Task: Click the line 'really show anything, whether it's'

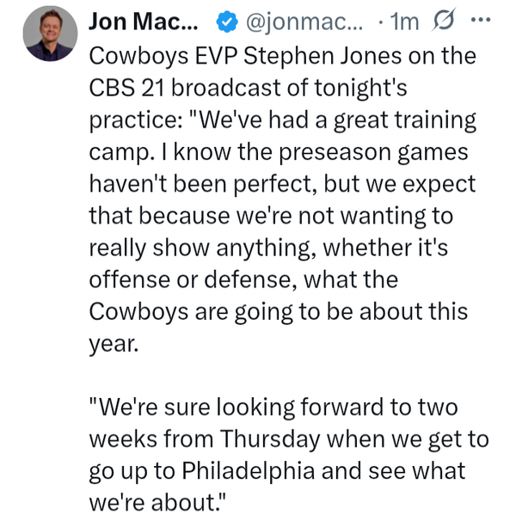Action: pos(268,248)
